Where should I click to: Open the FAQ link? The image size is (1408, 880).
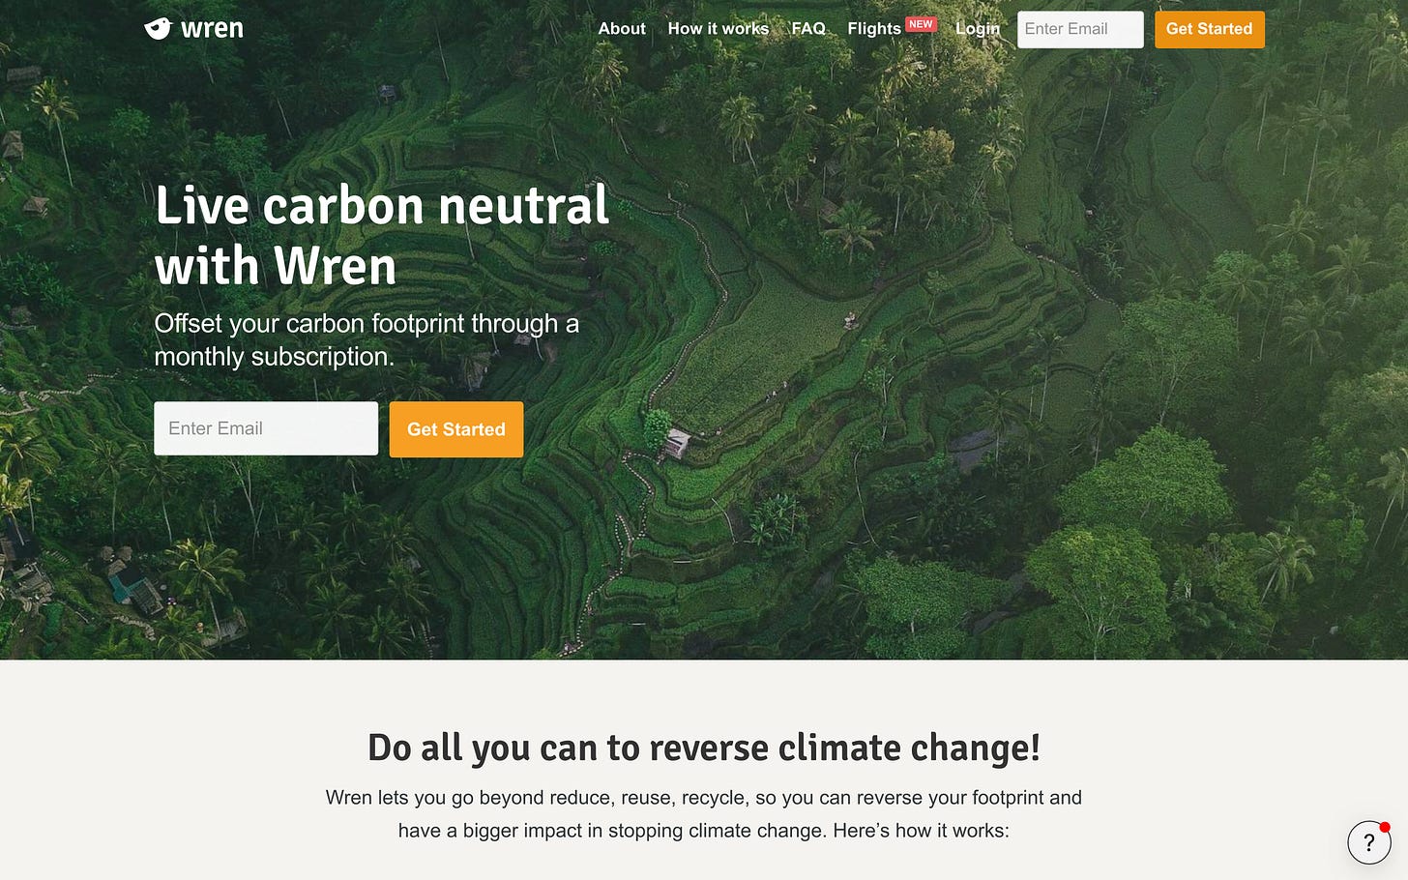pyautogui.click(x=807, y=29)
